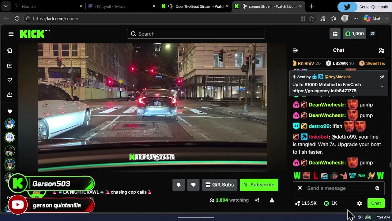Open the Home icon in the sidebar
The width and height of the screenshot is (392, 221).
click(x=10, y=50)
